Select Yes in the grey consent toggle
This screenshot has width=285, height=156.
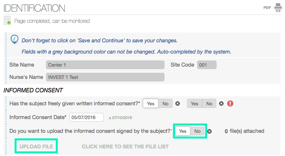[x=195, y=104]
